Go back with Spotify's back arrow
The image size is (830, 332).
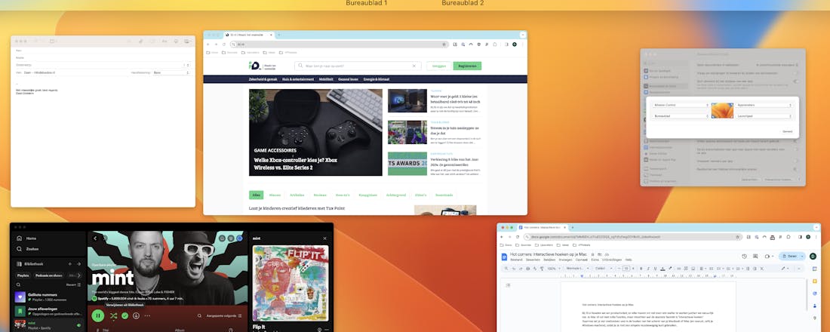(95, 238)
